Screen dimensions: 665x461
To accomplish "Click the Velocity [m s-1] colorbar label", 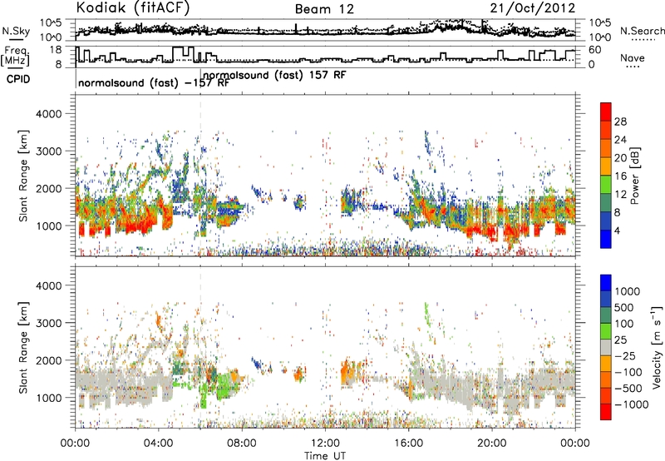I will click(x=657, y=347).
